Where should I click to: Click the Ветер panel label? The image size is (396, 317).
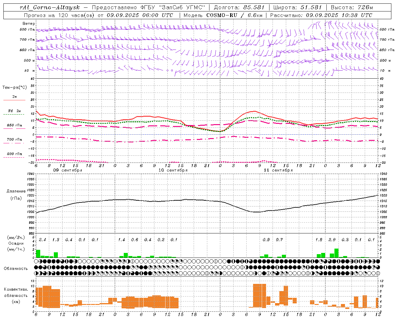pyautogui.click(x=29, y=24)
